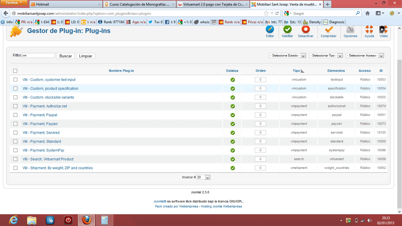Image resolution: width=402 pixels, height=226 pixels.
Task: Check the box for VM - Payment, SystemPay
Action: [x=15, y=150]
